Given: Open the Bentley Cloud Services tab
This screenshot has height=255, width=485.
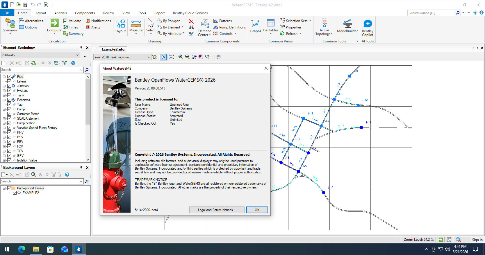Looking at the screenshot, I should (x=190, y=13).
